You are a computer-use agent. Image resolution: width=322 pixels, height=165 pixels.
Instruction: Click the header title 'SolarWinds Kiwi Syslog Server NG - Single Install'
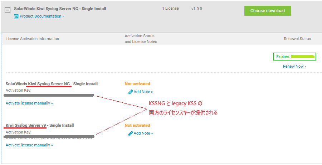(x=60, y=9)
